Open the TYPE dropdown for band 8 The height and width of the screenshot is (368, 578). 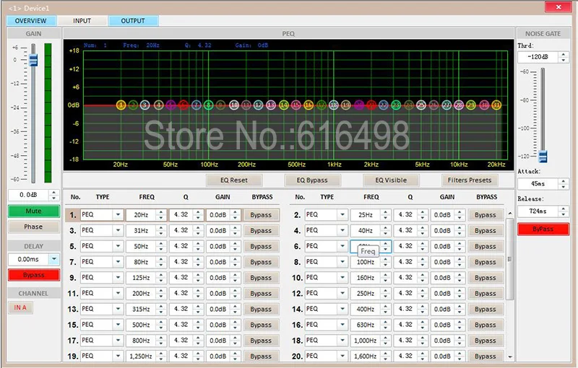(342, 262)
